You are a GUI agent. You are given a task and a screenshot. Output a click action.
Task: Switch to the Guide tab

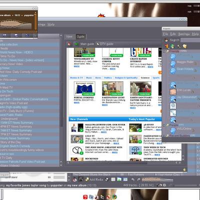click(80, 36)
